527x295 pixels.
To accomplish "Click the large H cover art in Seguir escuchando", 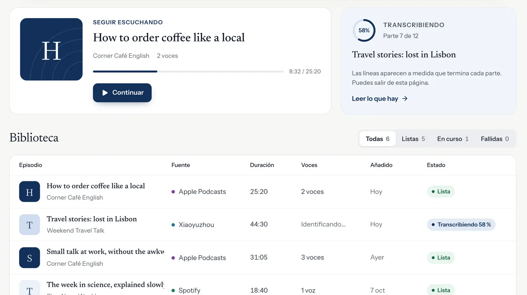I will click(51, 49).
